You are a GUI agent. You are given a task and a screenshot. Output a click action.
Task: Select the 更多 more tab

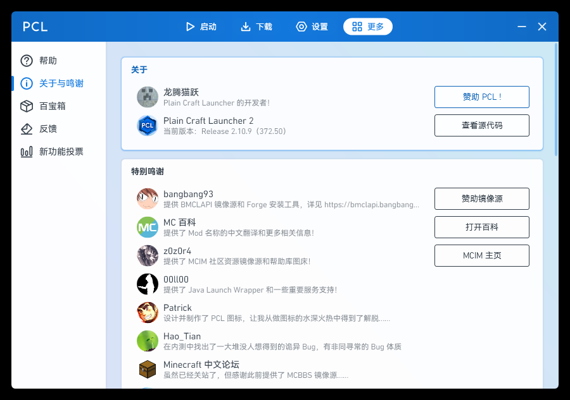(368, 27)
